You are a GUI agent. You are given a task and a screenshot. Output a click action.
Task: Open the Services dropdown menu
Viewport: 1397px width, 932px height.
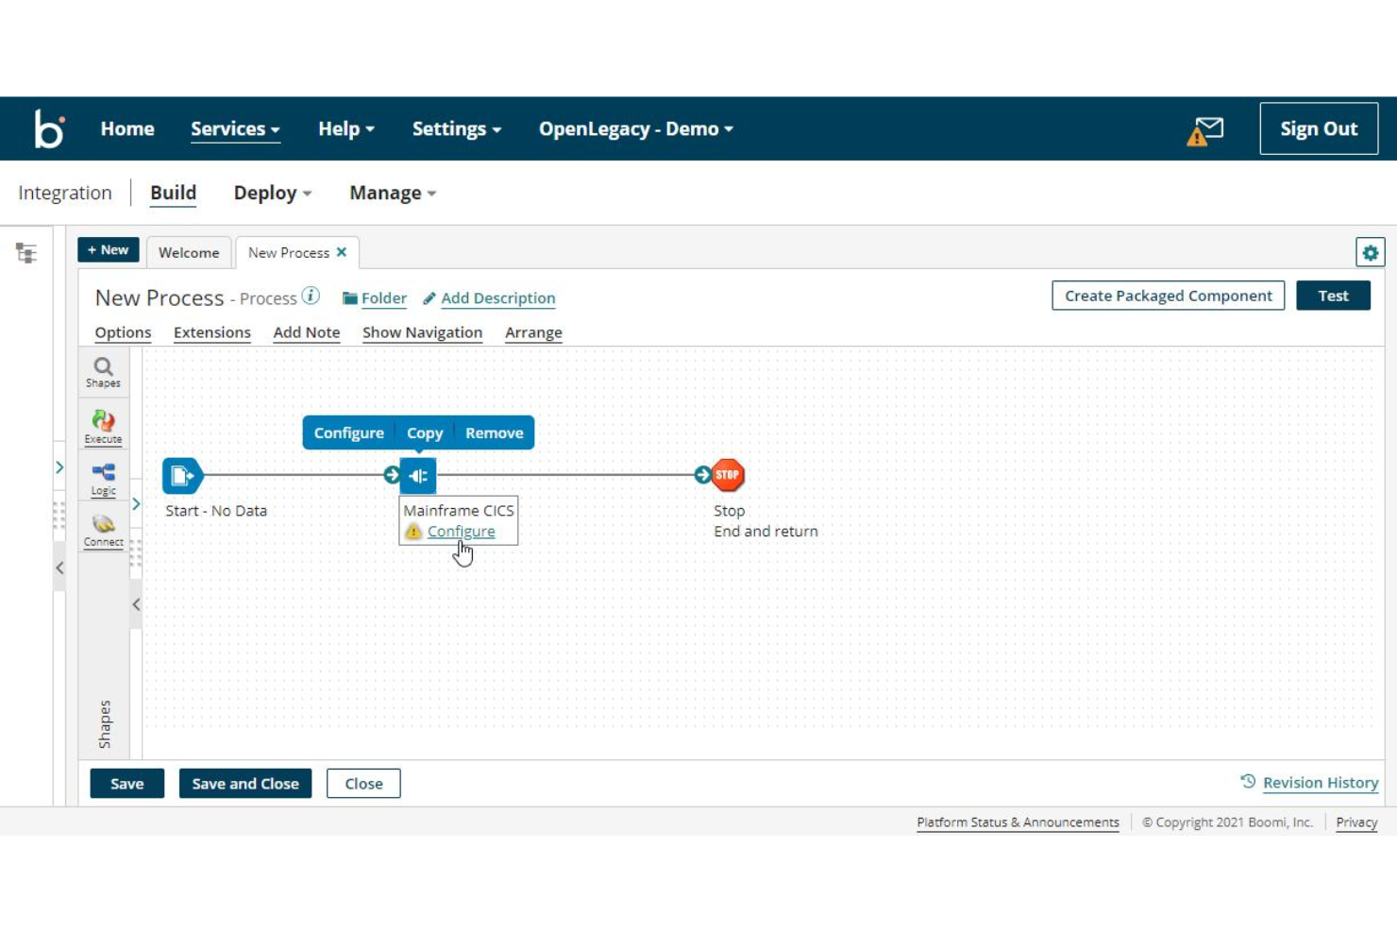coord(235,129)
